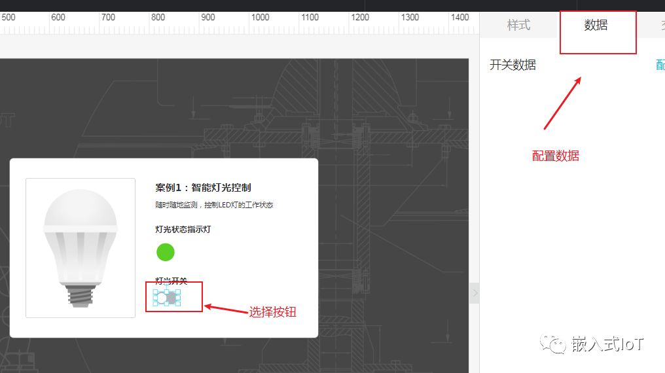This screenshot has width=665, height=373.
Task: Open the 数据 tab
Action: tap(596, 26)
